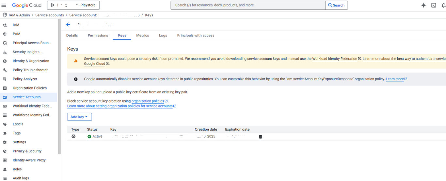Open the Workload Identity Federation link

(x=335, y=59)
